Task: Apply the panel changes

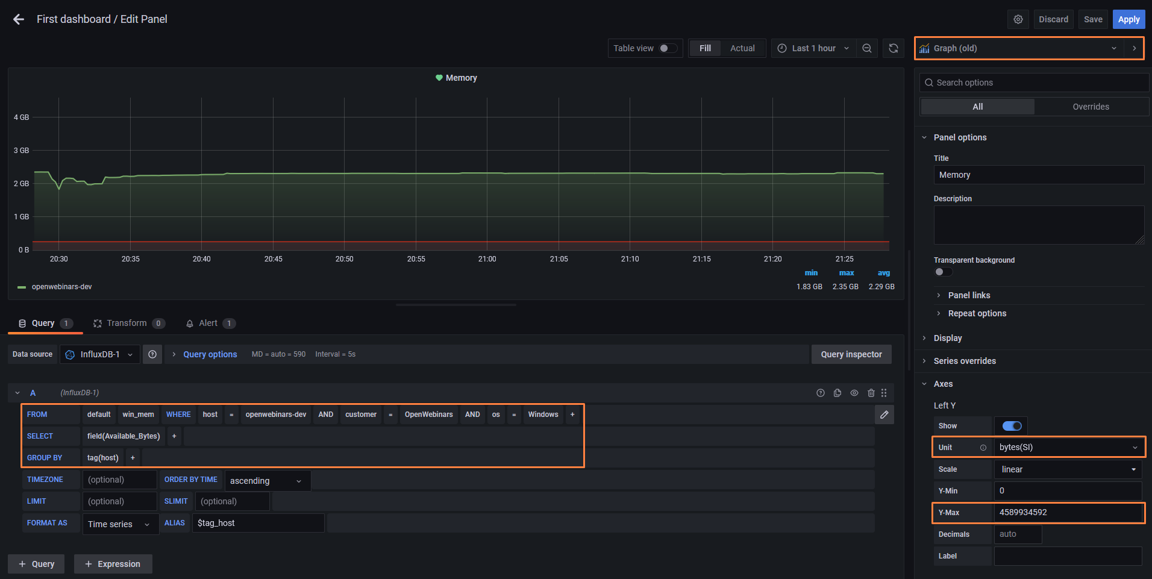Action: click(1128, 19)
